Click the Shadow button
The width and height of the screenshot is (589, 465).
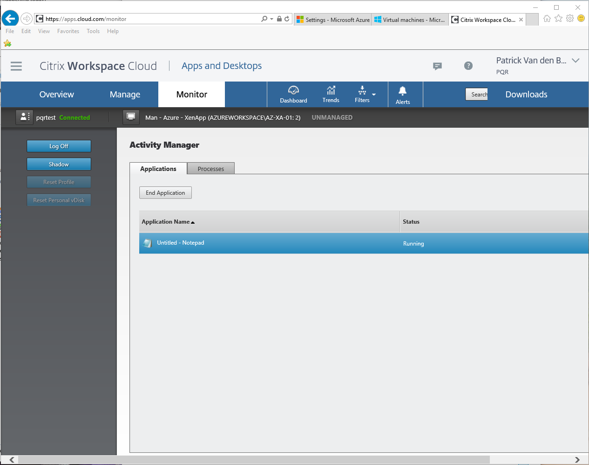59,164
